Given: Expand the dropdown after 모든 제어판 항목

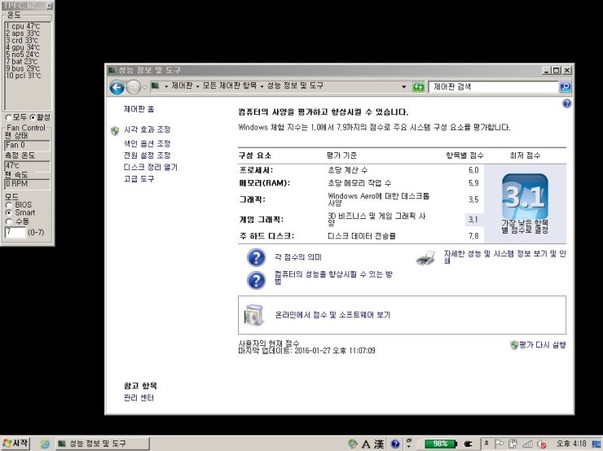Looking at the screenshot, I should (262, 86).
